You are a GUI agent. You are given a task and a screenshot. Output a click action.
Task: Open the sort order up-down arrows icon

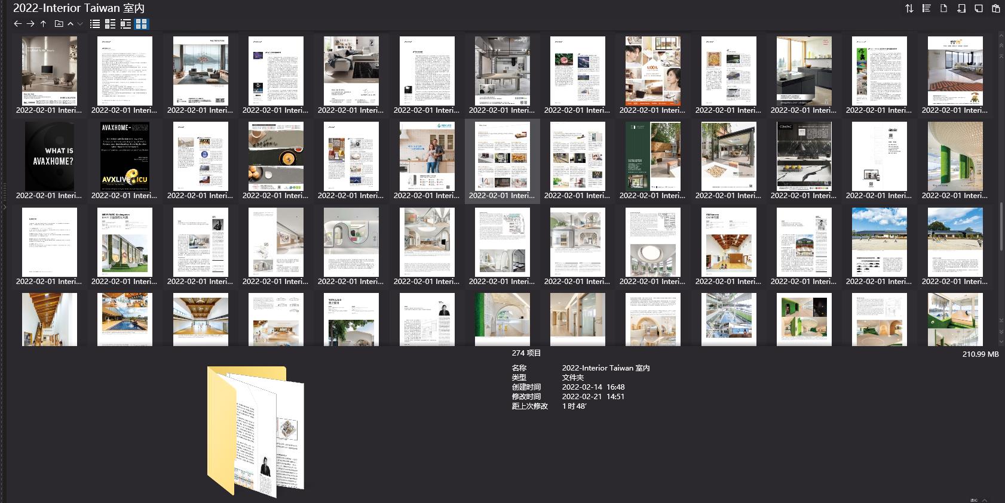point(909,8)
